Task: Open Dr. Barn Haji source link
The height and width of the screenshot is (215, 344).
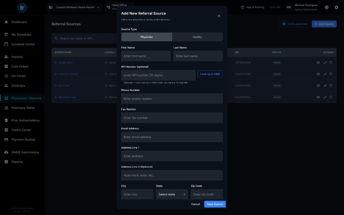Action: click(x=62, y=86)
